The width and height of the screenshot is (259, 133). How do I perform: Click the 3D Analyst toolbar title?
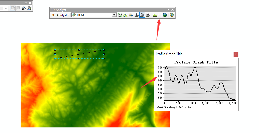pyautogui.click(x=59, y=10)
